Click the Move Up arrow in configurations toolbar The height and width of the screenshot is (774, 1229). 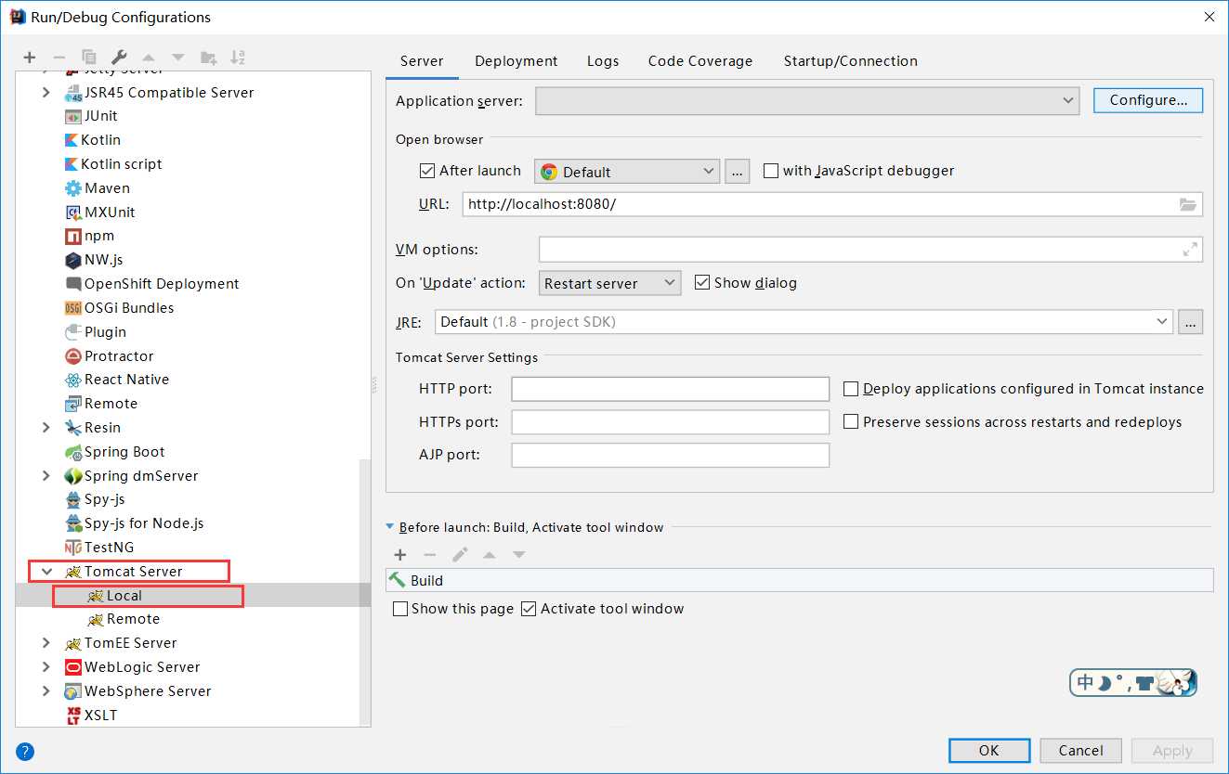click(x=149, y=58)
